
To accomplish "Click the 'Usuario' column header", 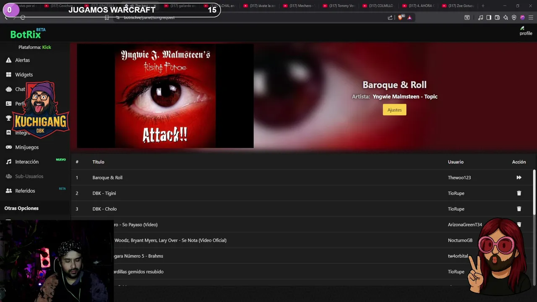I will 456,162.
